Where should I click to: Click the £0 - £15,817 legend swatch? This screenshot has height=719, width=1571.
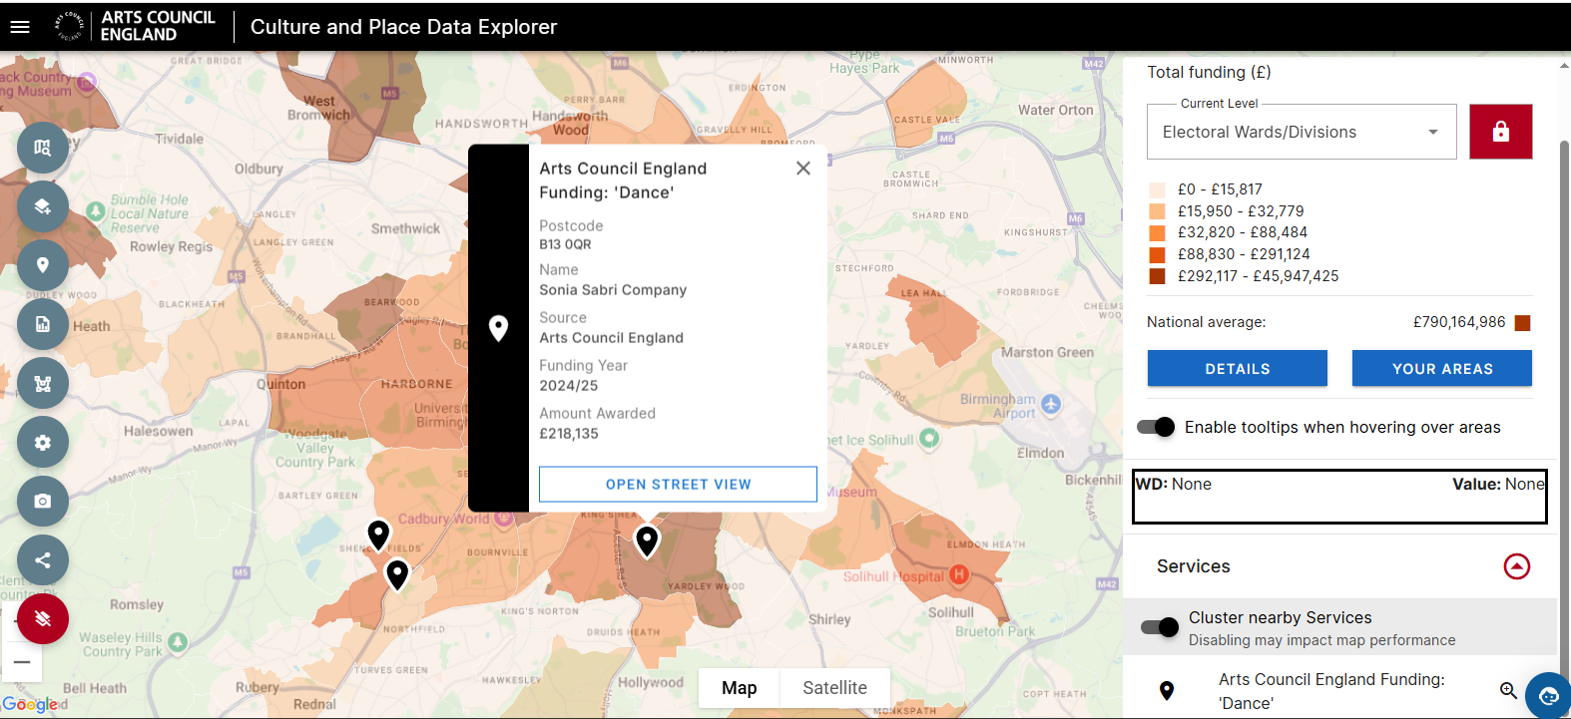tap(1157, 189)
